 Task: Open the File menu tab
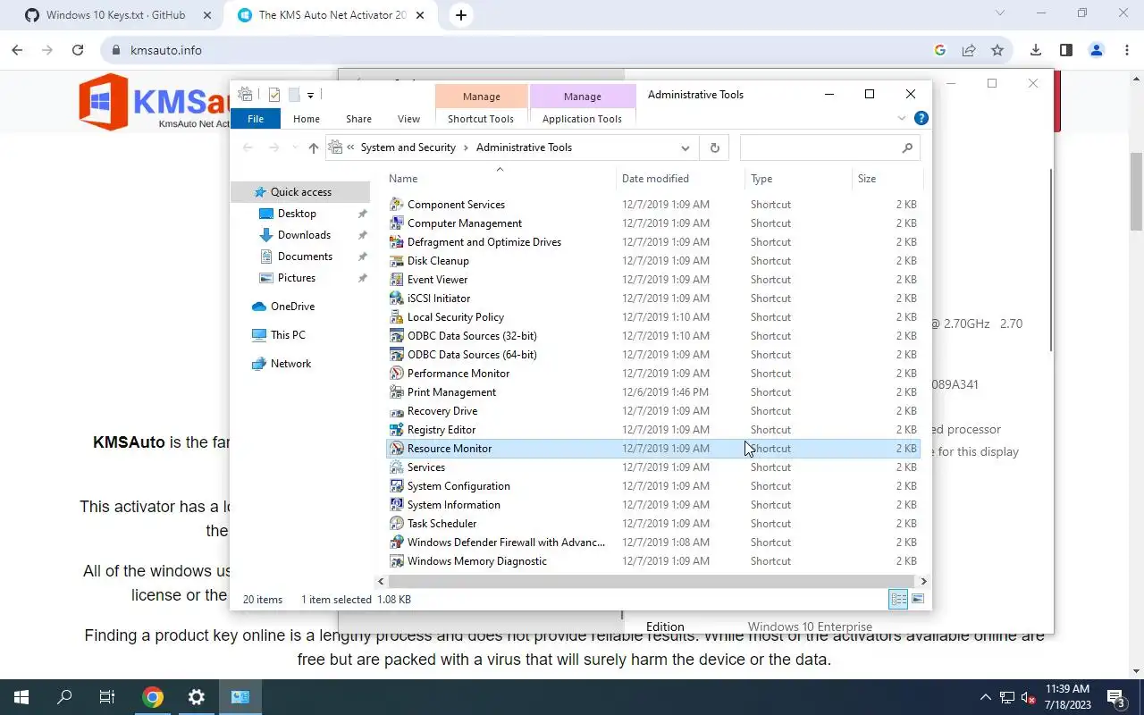click(256, 119)
